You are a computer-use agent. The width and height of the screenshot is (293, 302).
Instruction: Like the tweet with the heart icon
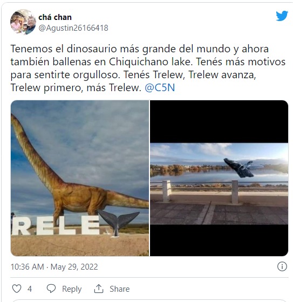tap(17, 289)
